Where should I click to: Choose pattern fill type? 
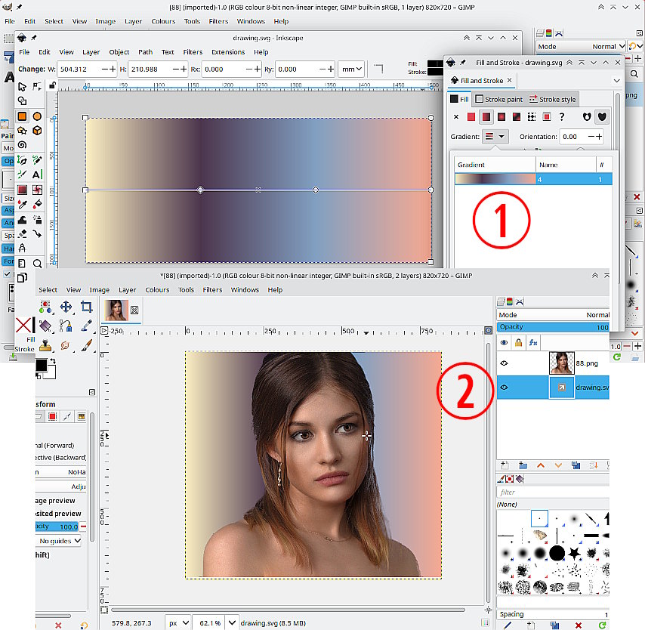[x=532, y=117]
